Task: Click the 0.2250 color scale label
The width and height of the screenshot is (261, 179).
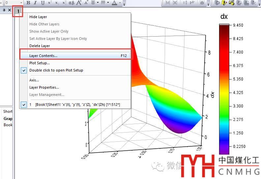Action: click(x=239, y=146)
